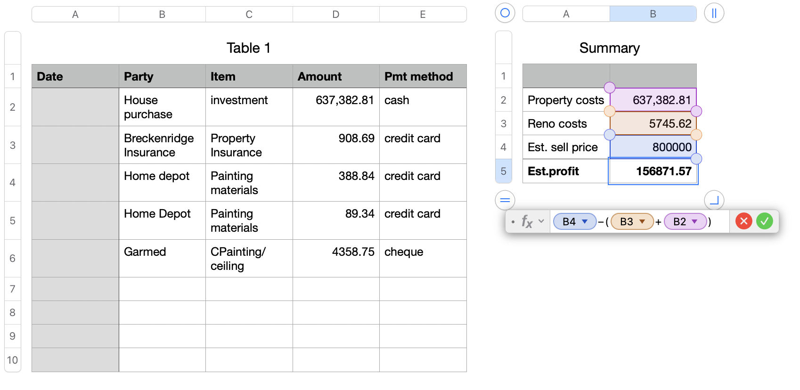Click Summary table's circular select handle
The image size is (800, 390).
(505, 13)
